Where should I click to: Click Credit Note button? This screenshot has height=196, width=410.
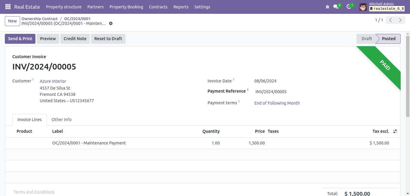point(75,39)
